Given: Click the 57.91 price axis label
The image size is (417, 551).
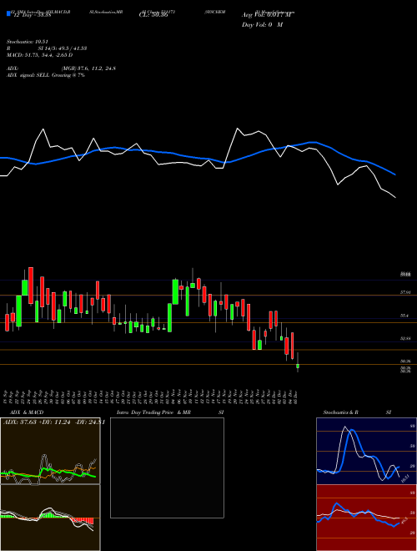Looking at the screenshot, I should (405, 292).
